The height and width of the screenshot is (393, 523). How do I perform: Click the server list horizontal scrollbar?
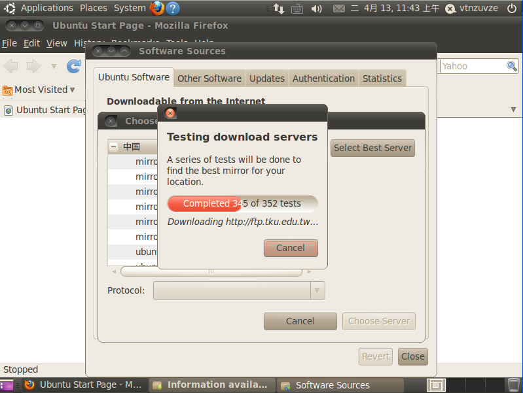point(211,271)
